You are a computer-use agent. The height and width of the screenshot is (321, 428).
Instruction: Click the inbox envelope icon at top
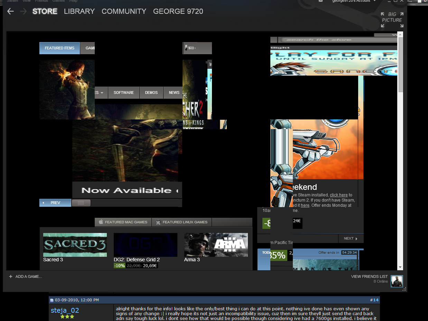[320, 1]
